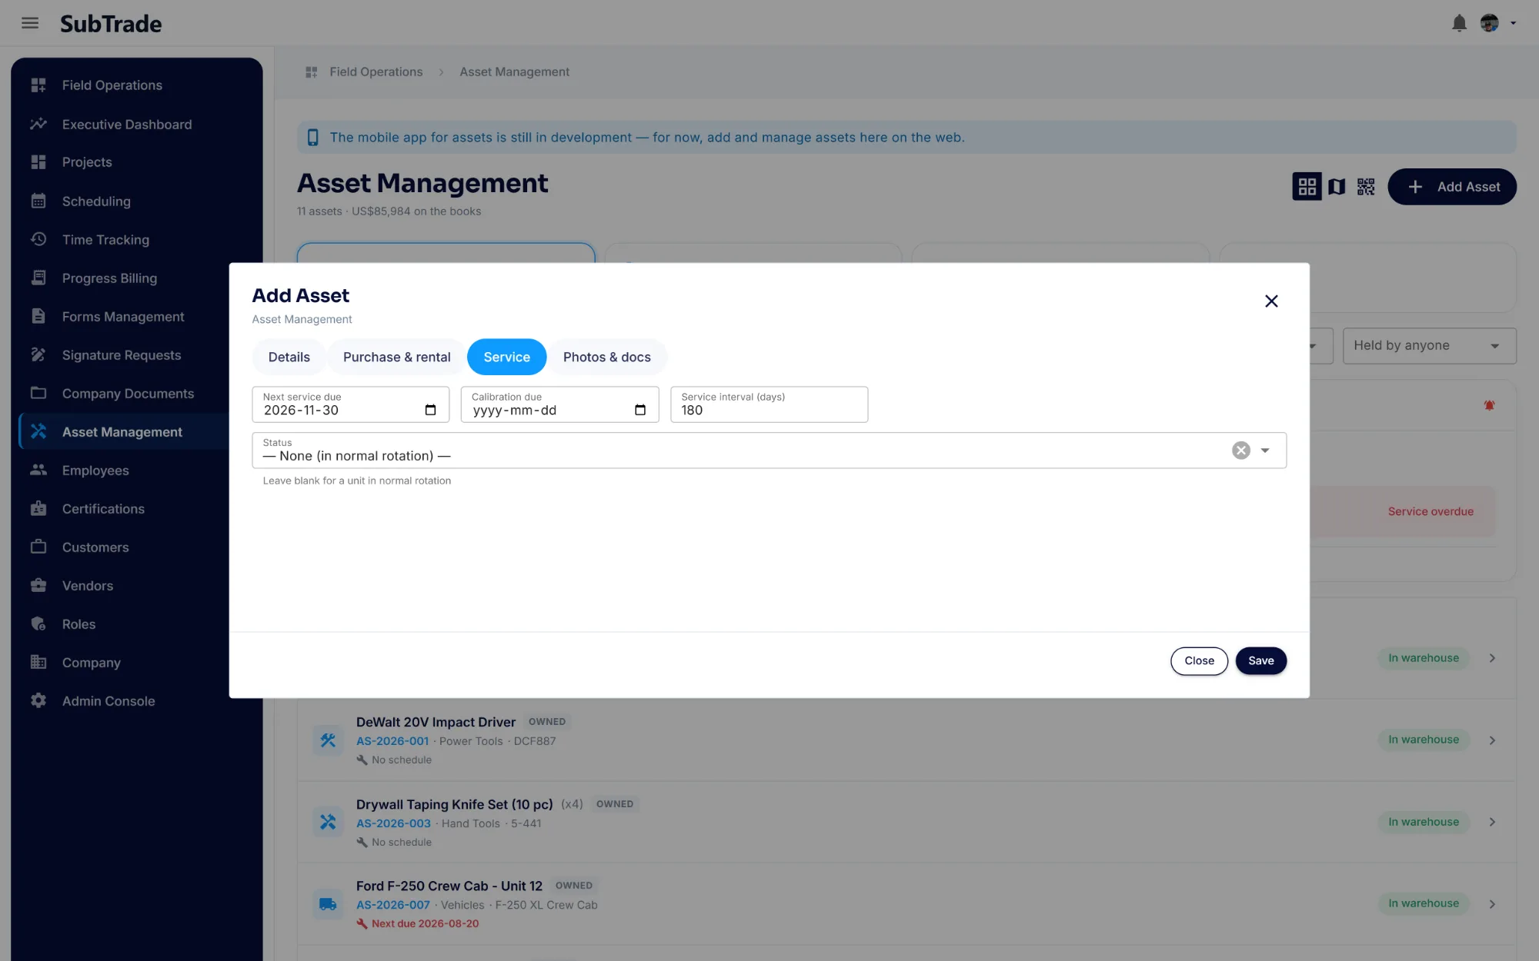Expand the Status dropdown
This screenshot has height=961, width=1539.
pos(1265,451)
